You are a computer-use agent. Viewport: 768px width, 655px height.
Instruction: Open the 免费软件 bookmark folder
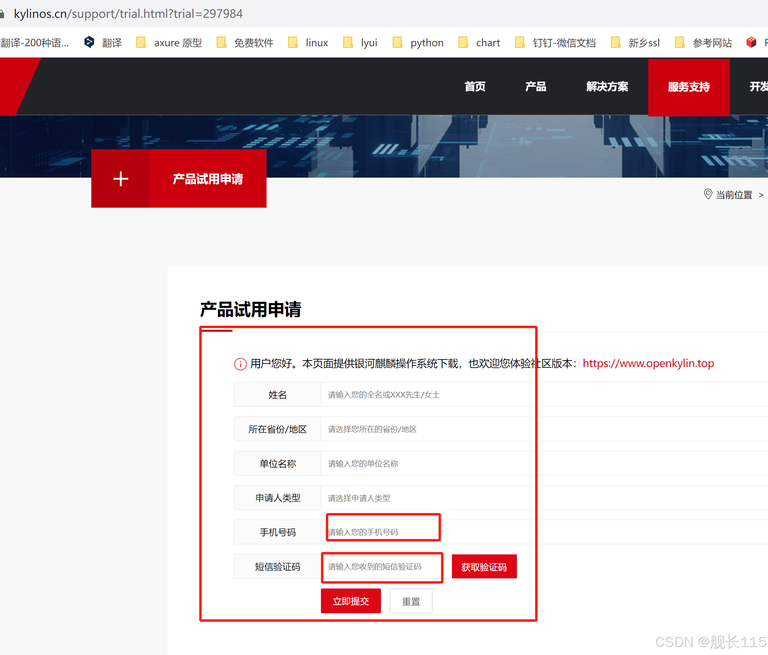click(x=245, y=43)
